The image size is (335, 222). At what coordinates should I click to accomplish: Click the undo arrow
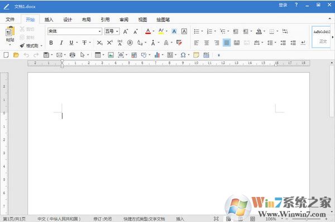[x=26, y=55]
